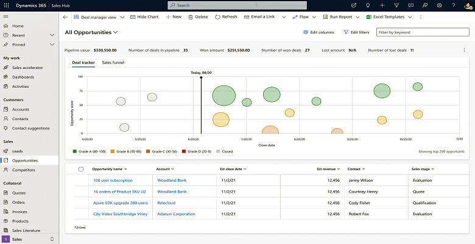Switch Sales area at sidebar bottom
Image resolution: width=475 pixels, height=244 pixels.
[29, 239]
